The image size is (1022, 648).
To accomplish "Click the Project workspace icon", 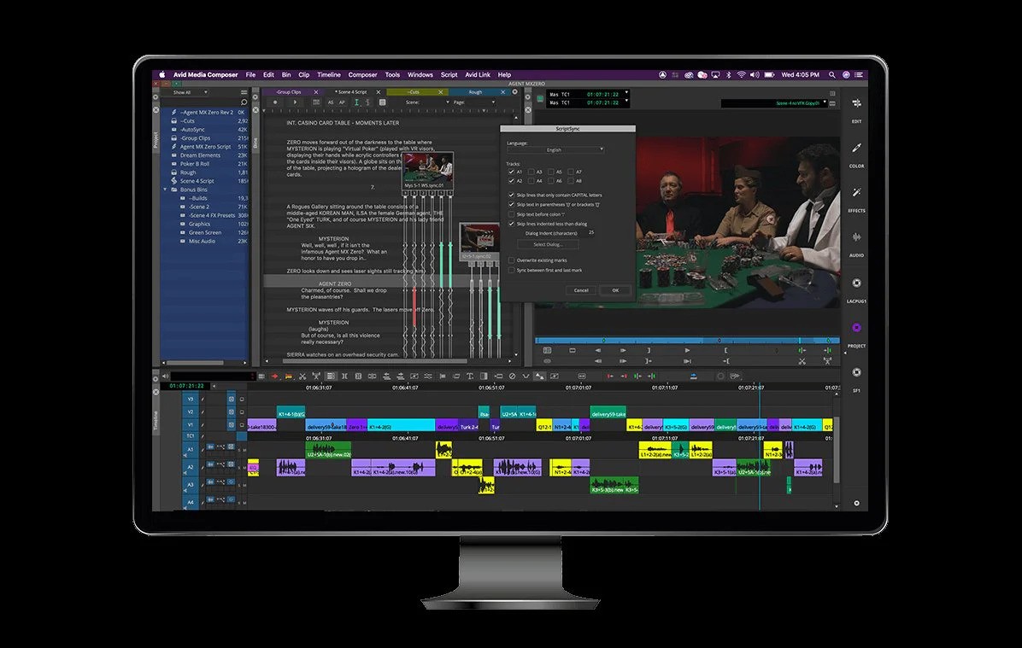I will click(x=856, y=328).
